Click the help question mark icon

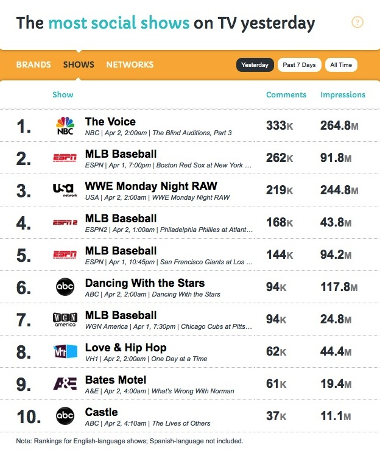[357, 23]
